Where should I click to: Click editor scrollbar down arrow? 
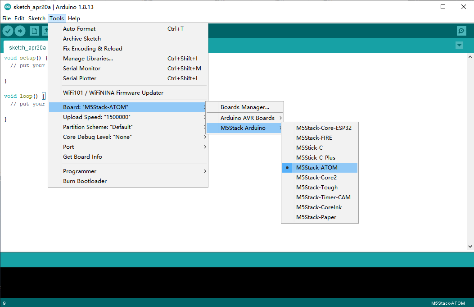[470, 247]
